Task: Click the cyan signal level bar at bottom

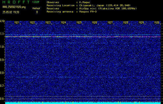Action: (x=83, y=103)
